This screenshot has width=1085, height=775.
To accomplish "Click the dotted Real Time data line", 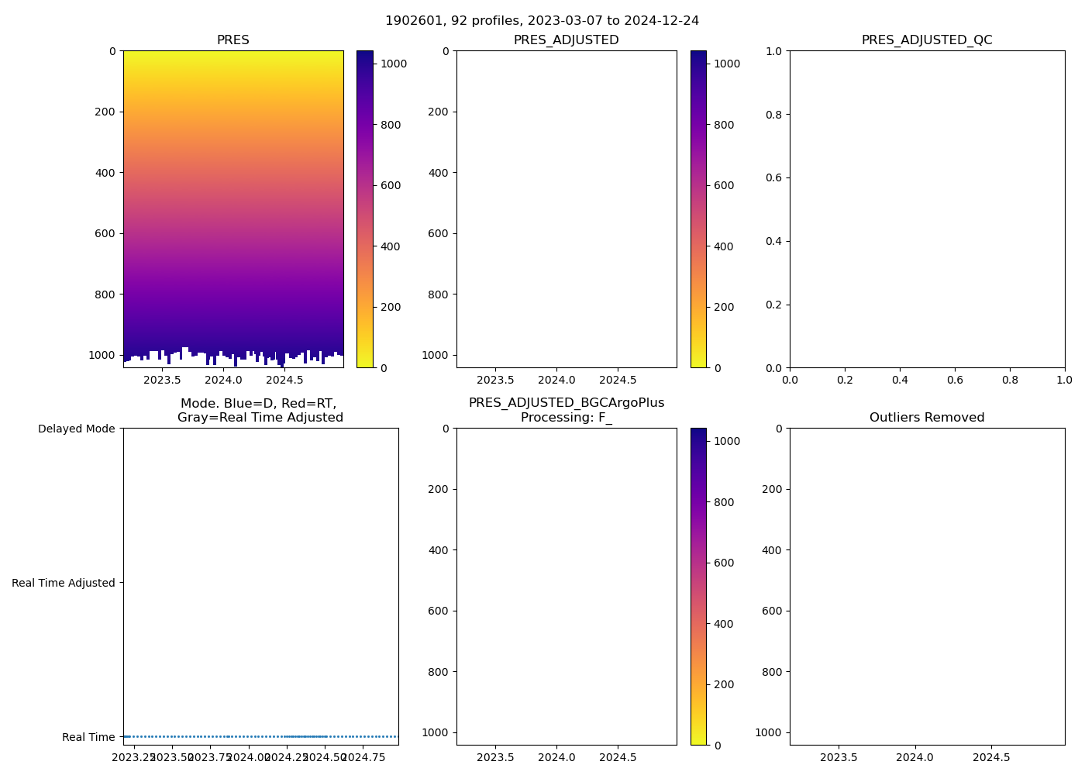I will [x=260, y=736].
